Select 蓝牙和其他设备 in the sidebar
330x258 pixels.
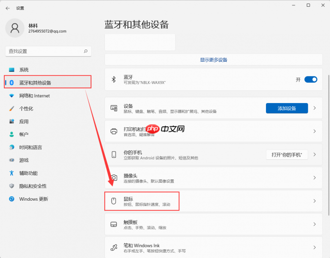pos(48,82)
